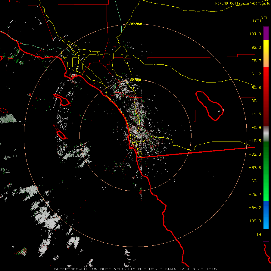Screen dimensions: 271x271
Task: Click the 100 NMI range ring label
Action: [135, 24]
